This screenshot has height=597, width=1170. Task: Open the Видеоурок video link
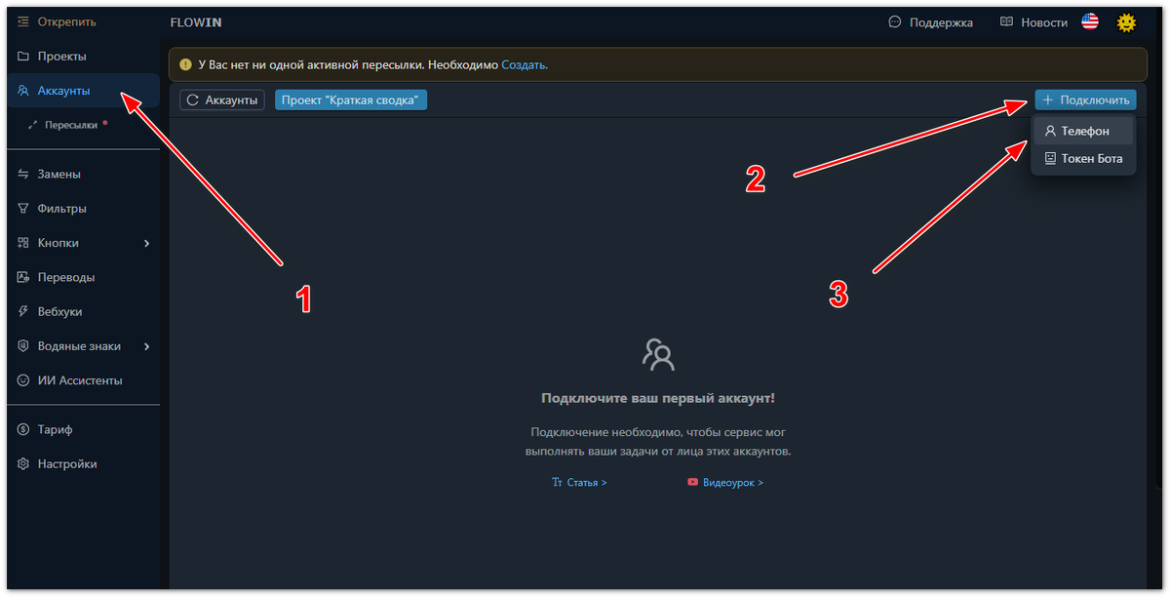point(725,482)
